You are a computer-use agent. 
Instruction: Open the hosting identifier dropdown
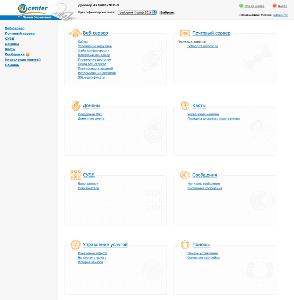point(137,12)
